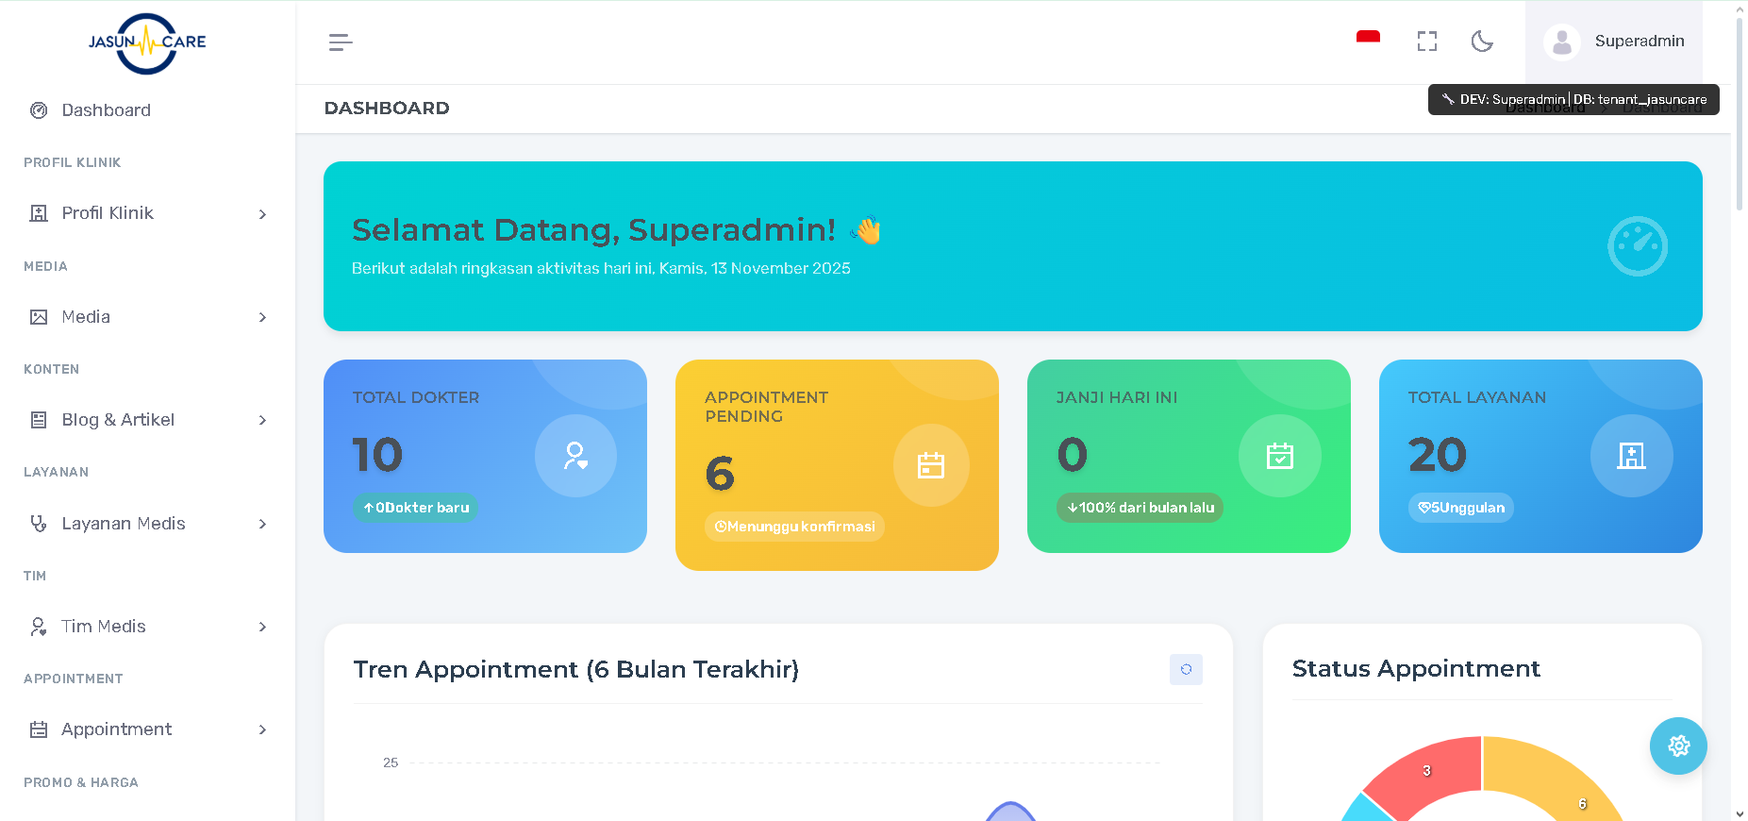Expand the Blog & Artikel submenu
Image resolution: width=1748 pixels, height=821 pixels.
(x=147, y=420)
